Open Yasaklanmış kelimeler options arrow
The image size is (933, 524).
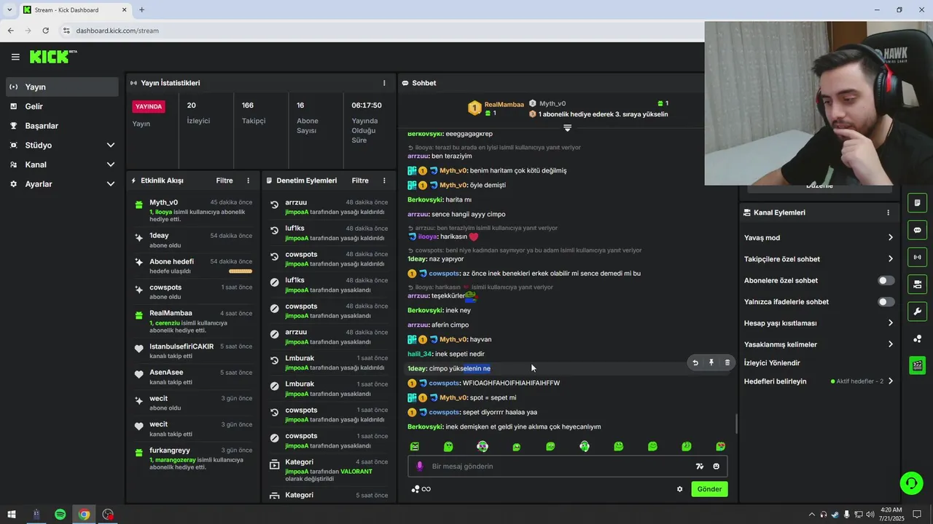click(x=890, y=344)
